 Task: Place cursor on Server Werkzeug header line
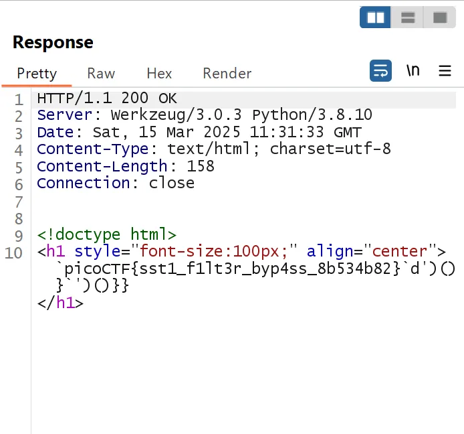click(204, 115)
